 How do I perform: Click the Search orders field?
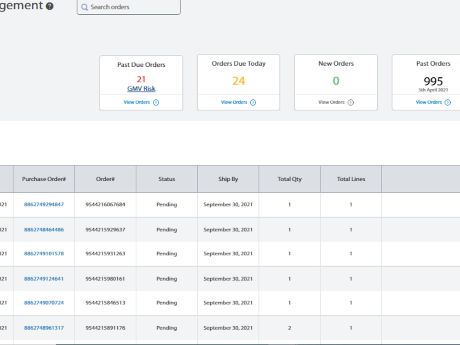pos(128,7)
